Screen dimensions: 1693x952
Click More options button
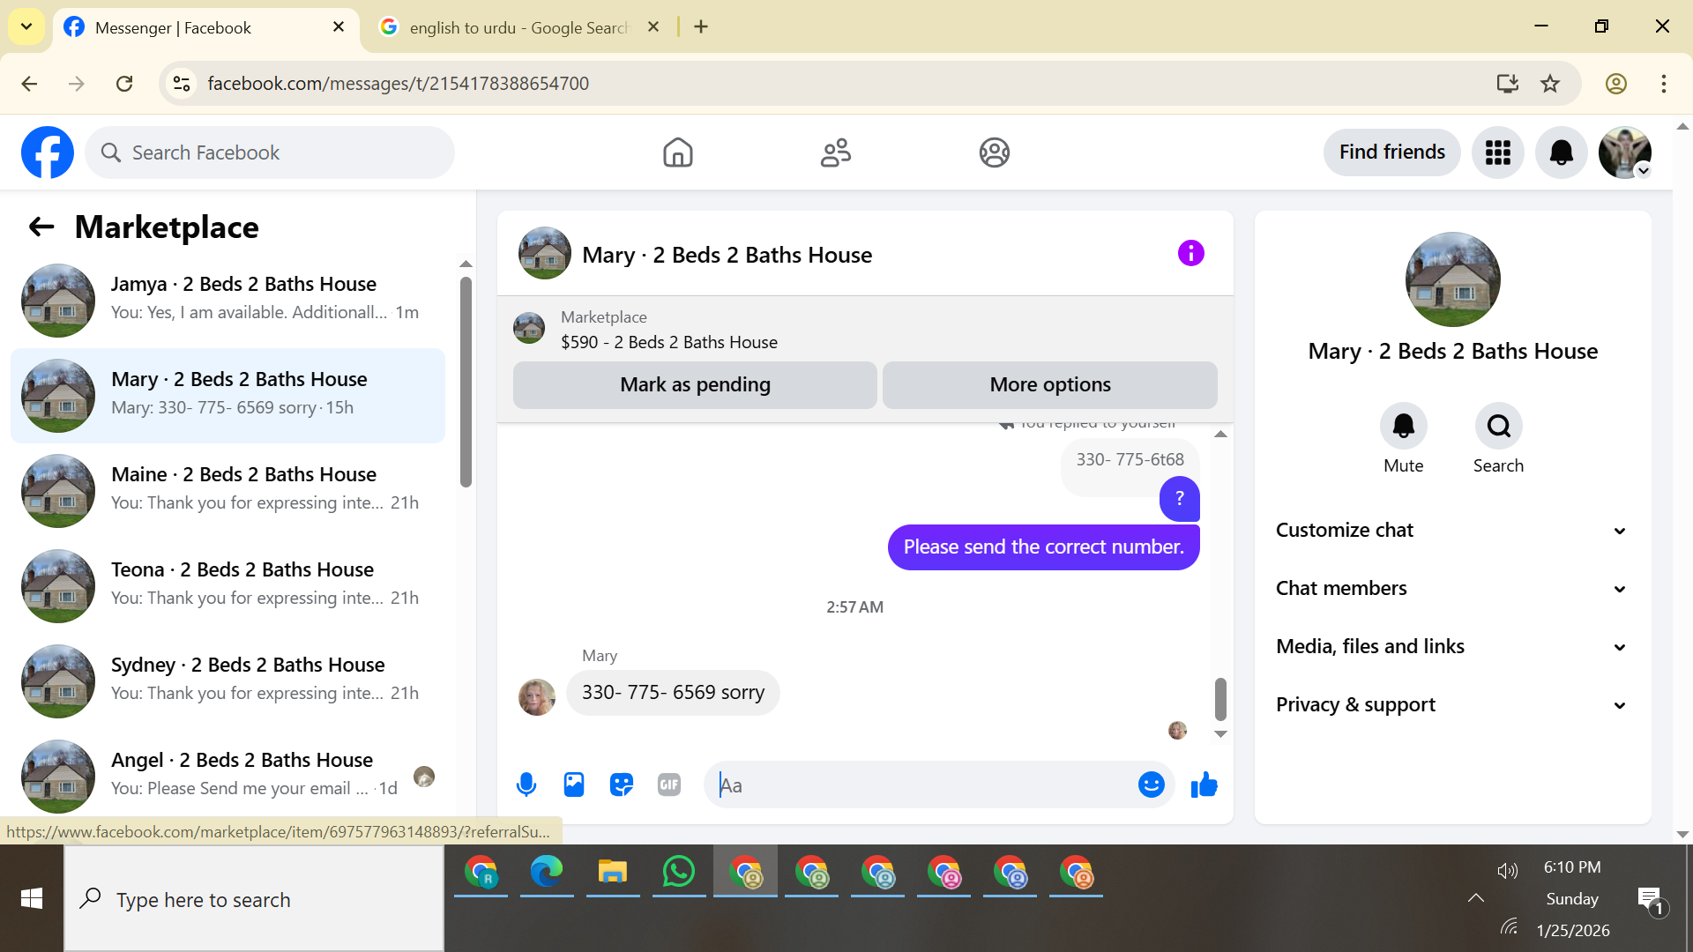(x=1049, y=385)
